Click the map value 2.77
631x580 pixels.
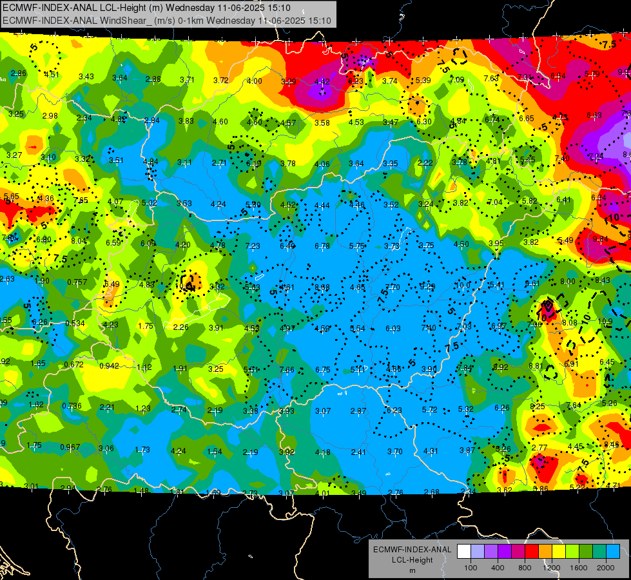click(x=539, y=448)
